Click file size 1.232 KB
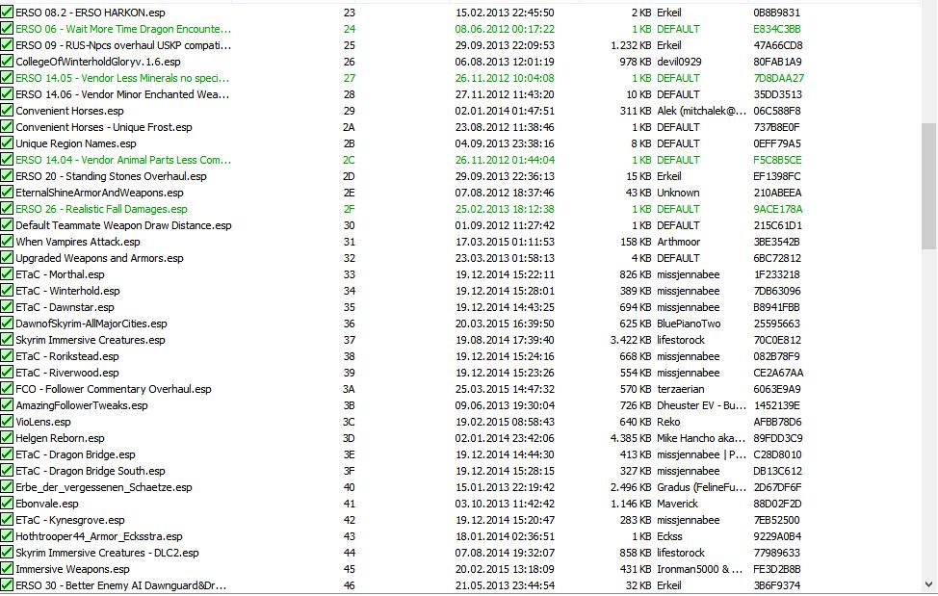Viewport: 938px width, 596px height. [631, 45]
